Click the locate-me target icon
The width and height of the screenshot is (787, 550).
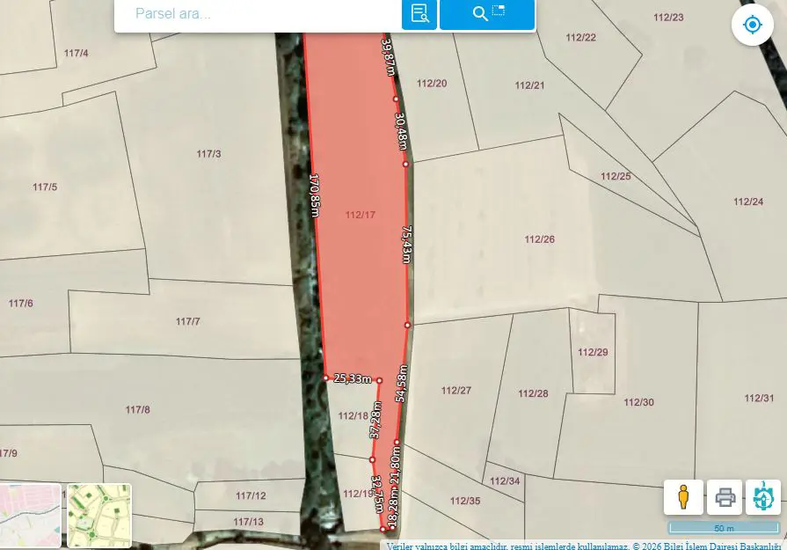(x=752, y=25)
